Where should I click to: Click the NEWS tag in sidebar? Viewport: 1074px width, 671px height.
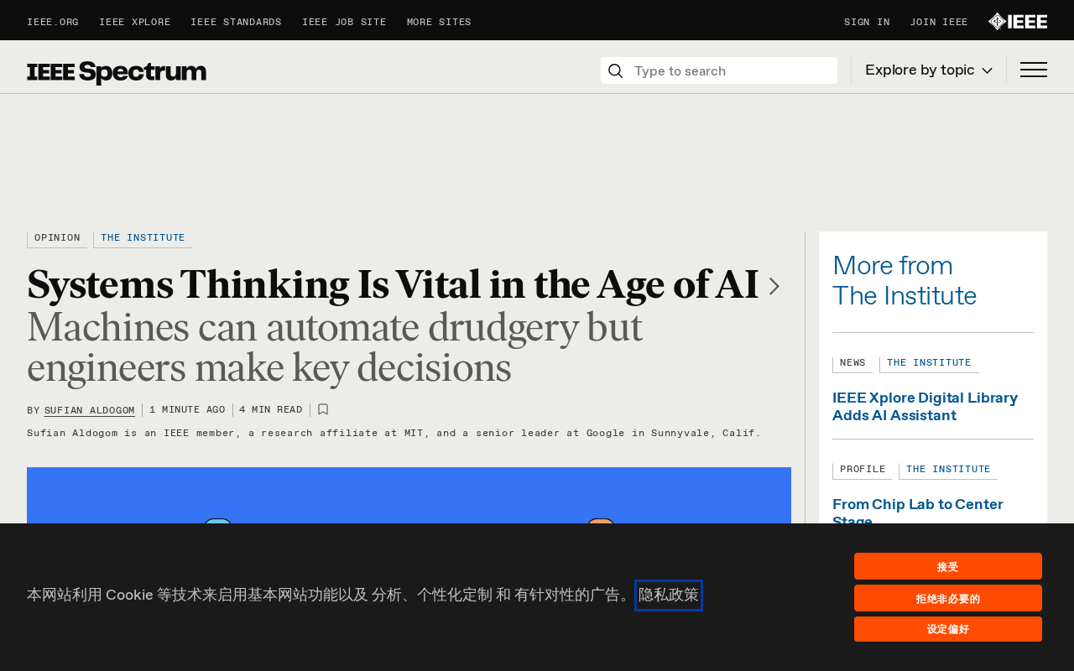click(852, 364)
